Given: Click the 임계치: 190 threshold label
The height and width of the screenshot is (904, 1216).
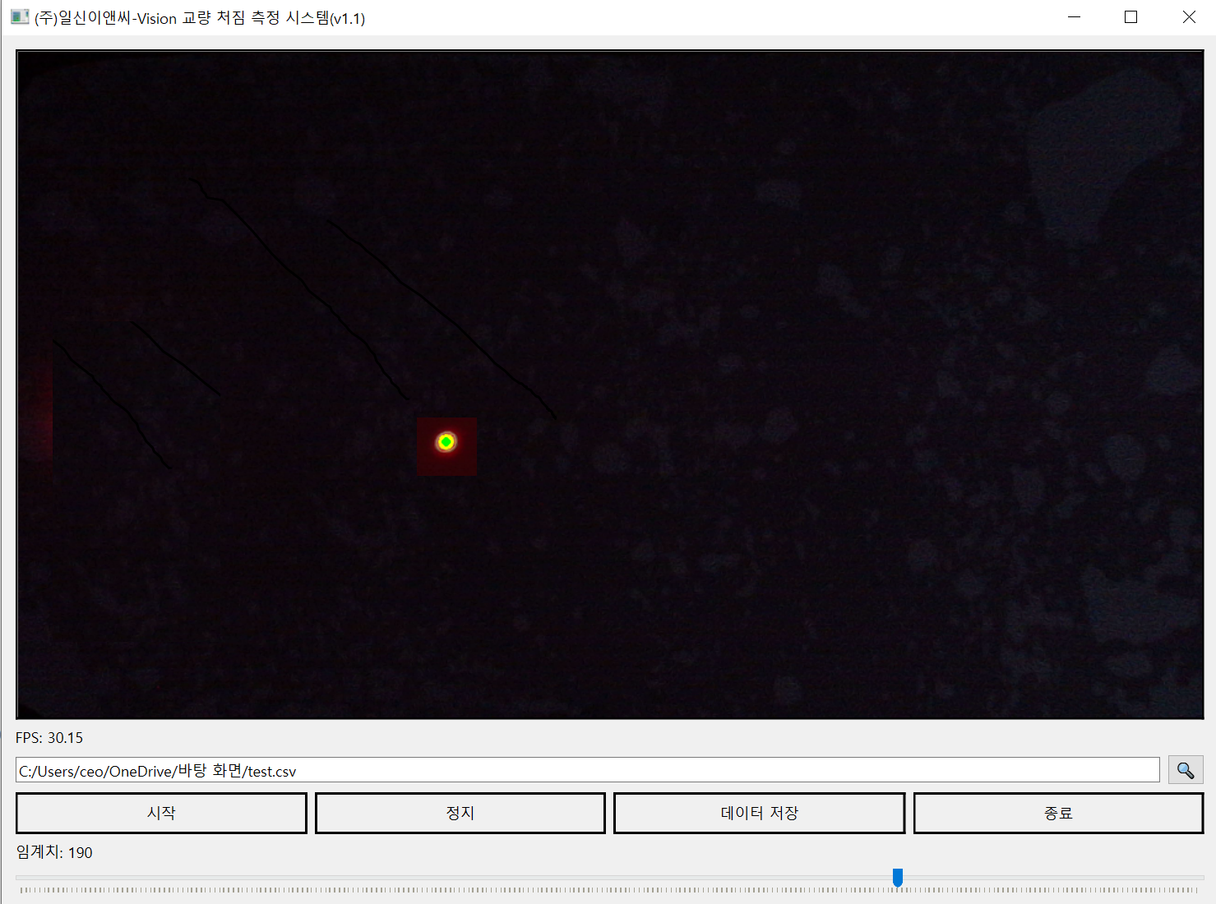Looking at the screenshot, I should tap(54, 852).
